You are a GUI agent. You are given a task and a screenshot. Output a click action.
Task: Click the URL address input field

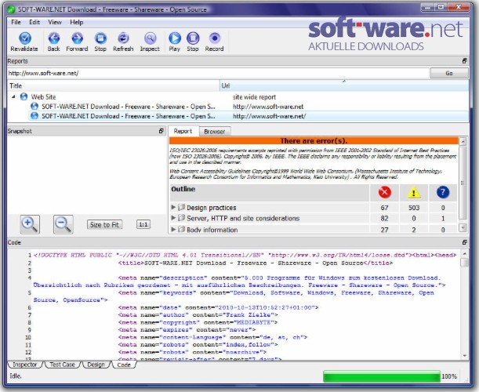(x=219, y=73)
